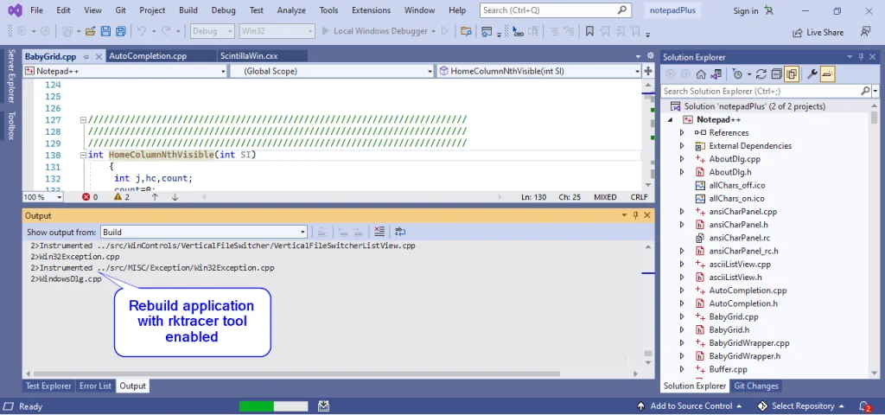Click the Save All toolbar icon
The height and width of the screenshot is (415, 885).
pos(120,32)
